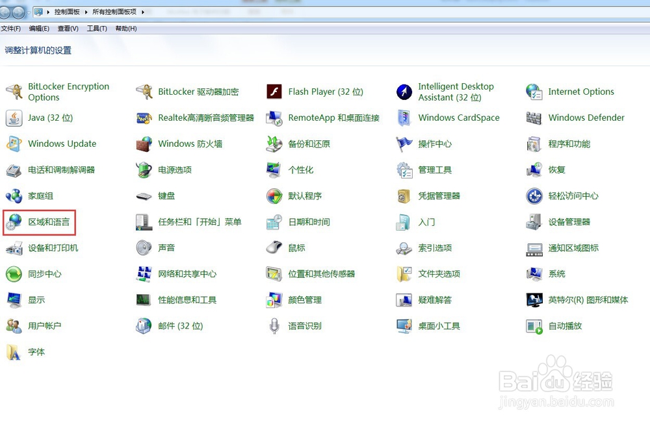The height and width of the screenshot is (424, 650).
Task: Click the Forward navigation button
Action: pos(18,13)
